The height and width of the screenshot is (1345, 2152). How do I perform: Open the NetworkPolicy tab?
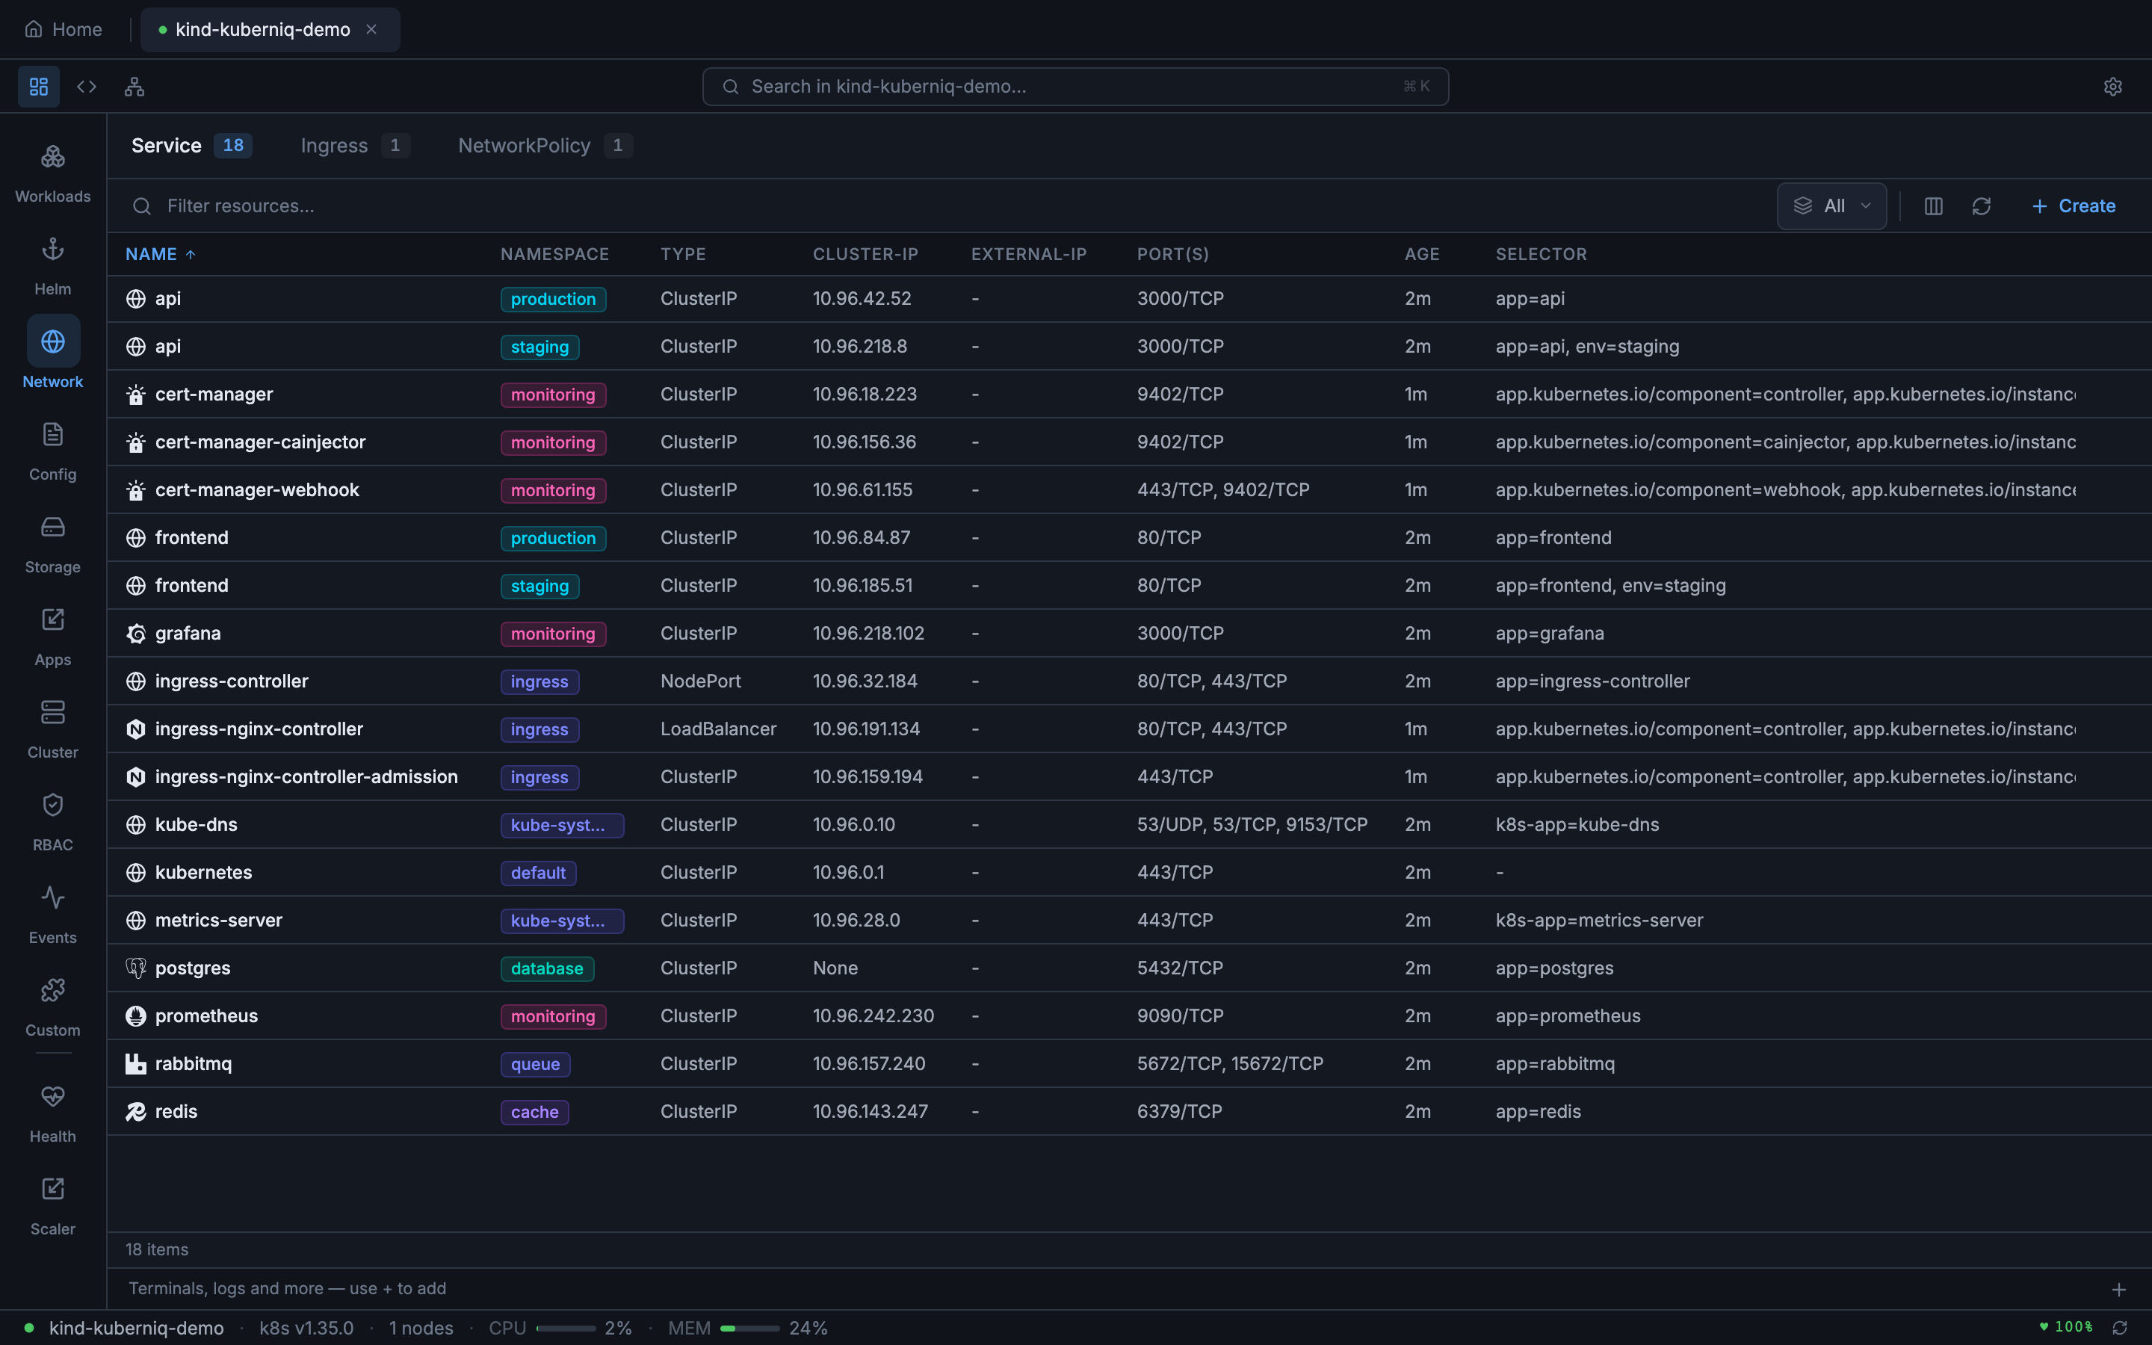click(525, 145)
